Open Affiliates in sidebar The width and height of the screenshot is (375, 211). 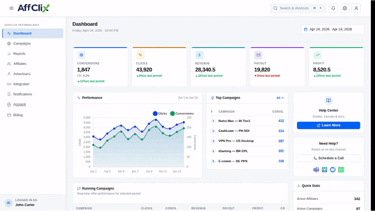pyautogui.click(x=33, y=64)
